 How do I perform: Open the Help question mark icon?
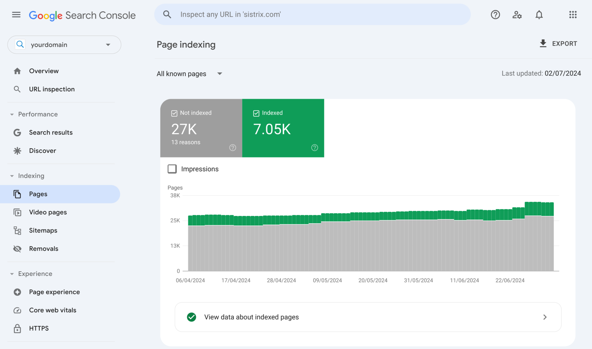pyautogui.click(x=495, y=15)
